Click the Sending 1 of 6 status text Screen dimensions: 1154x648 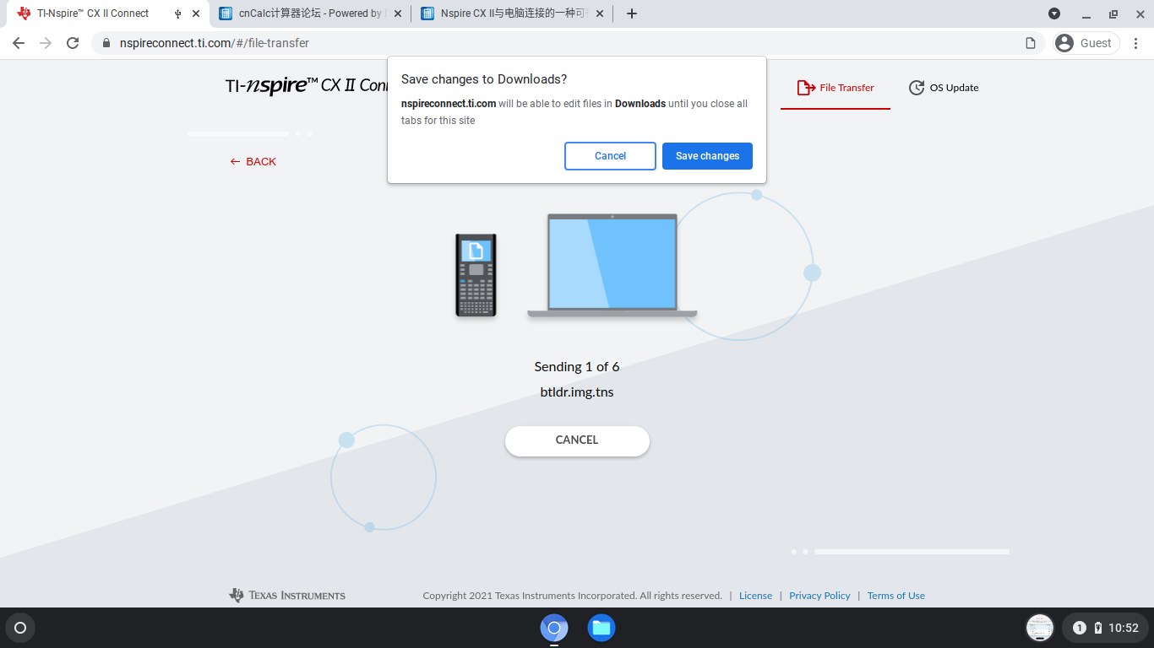coord(577,367)
